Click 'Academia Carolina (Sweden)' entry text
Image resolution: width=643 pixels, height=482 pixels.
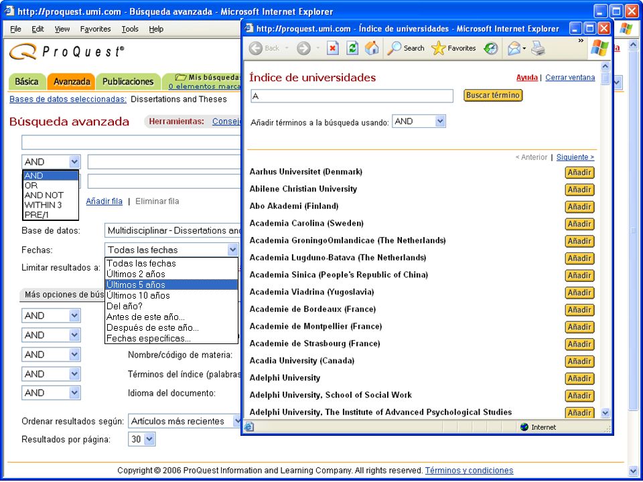(306, 224)
